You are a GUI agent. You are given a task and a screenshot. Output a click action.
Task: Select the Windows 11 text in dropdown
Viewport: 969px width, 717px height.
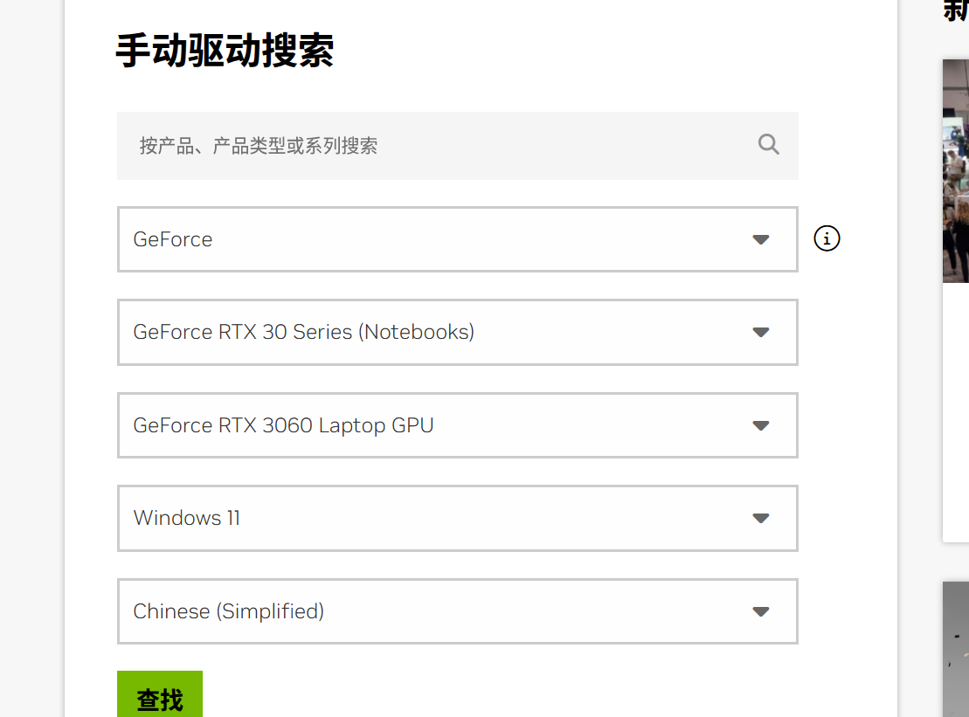(x=187, y=518)
